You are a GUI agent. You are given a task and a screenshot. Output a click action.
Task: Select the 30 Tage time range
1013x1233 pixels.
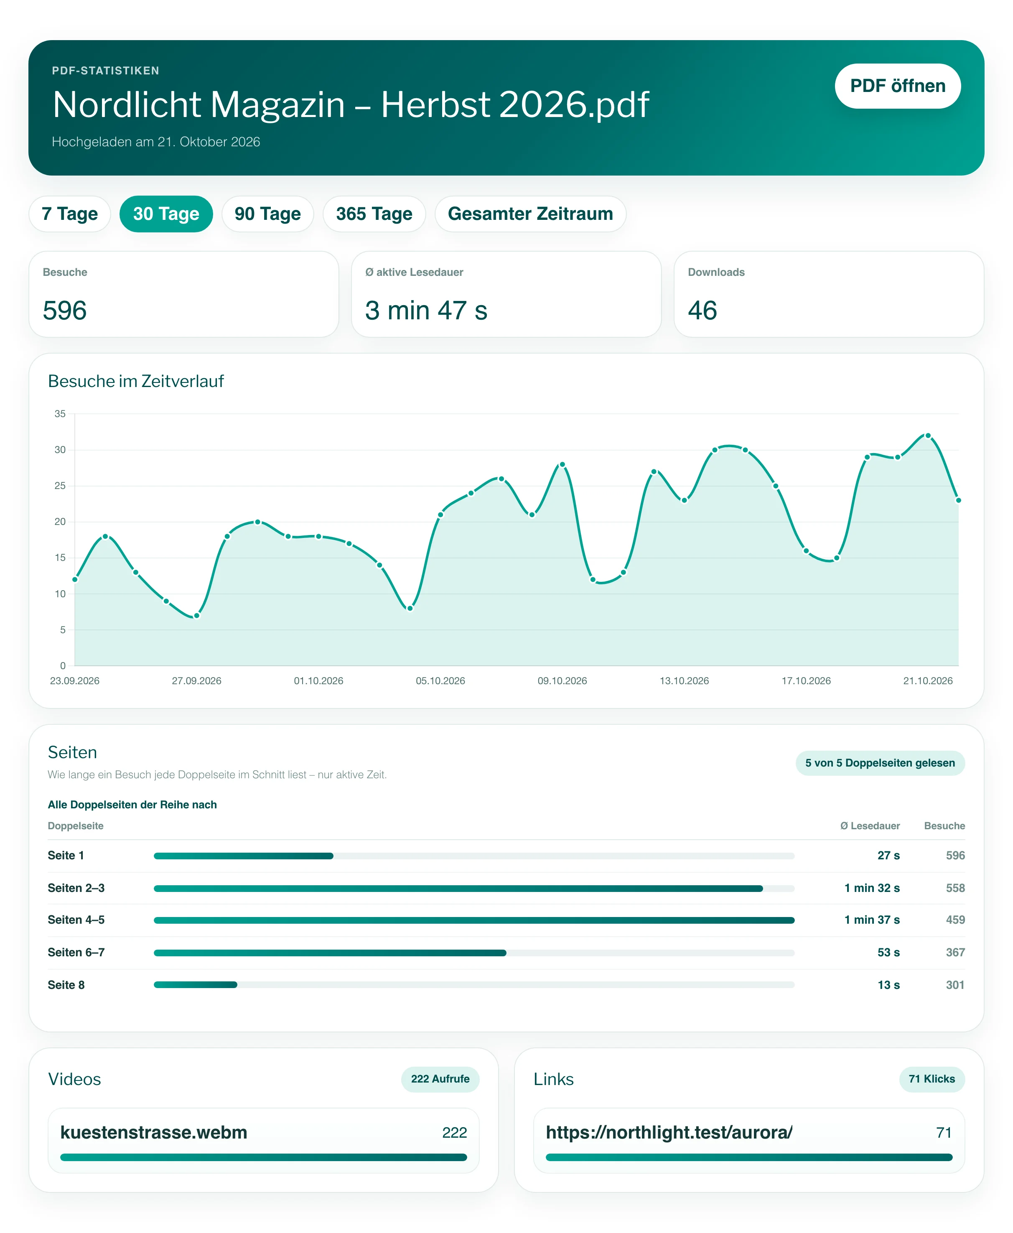click(166, 214)
